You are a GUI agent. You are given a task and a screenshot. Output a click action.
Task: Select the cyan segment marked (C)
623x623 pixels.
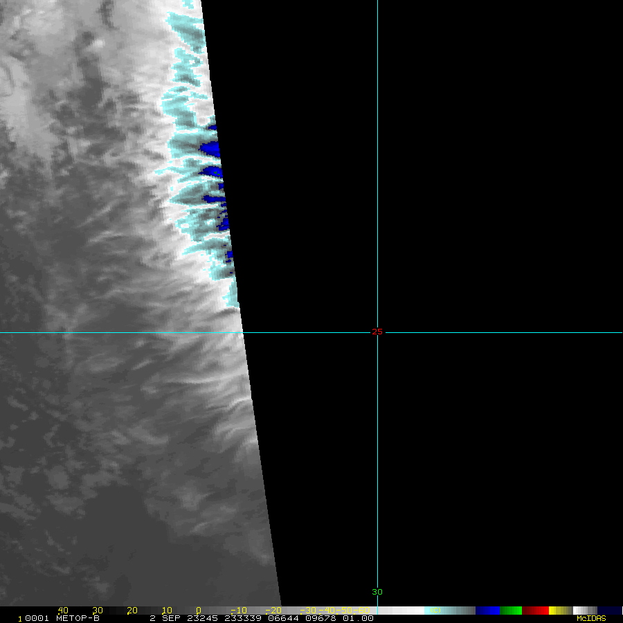436,611
